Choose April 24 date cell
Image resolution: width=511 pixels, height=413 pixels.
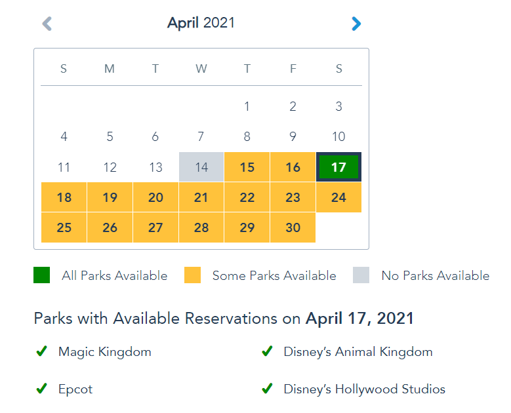click(x=338, y=197)
